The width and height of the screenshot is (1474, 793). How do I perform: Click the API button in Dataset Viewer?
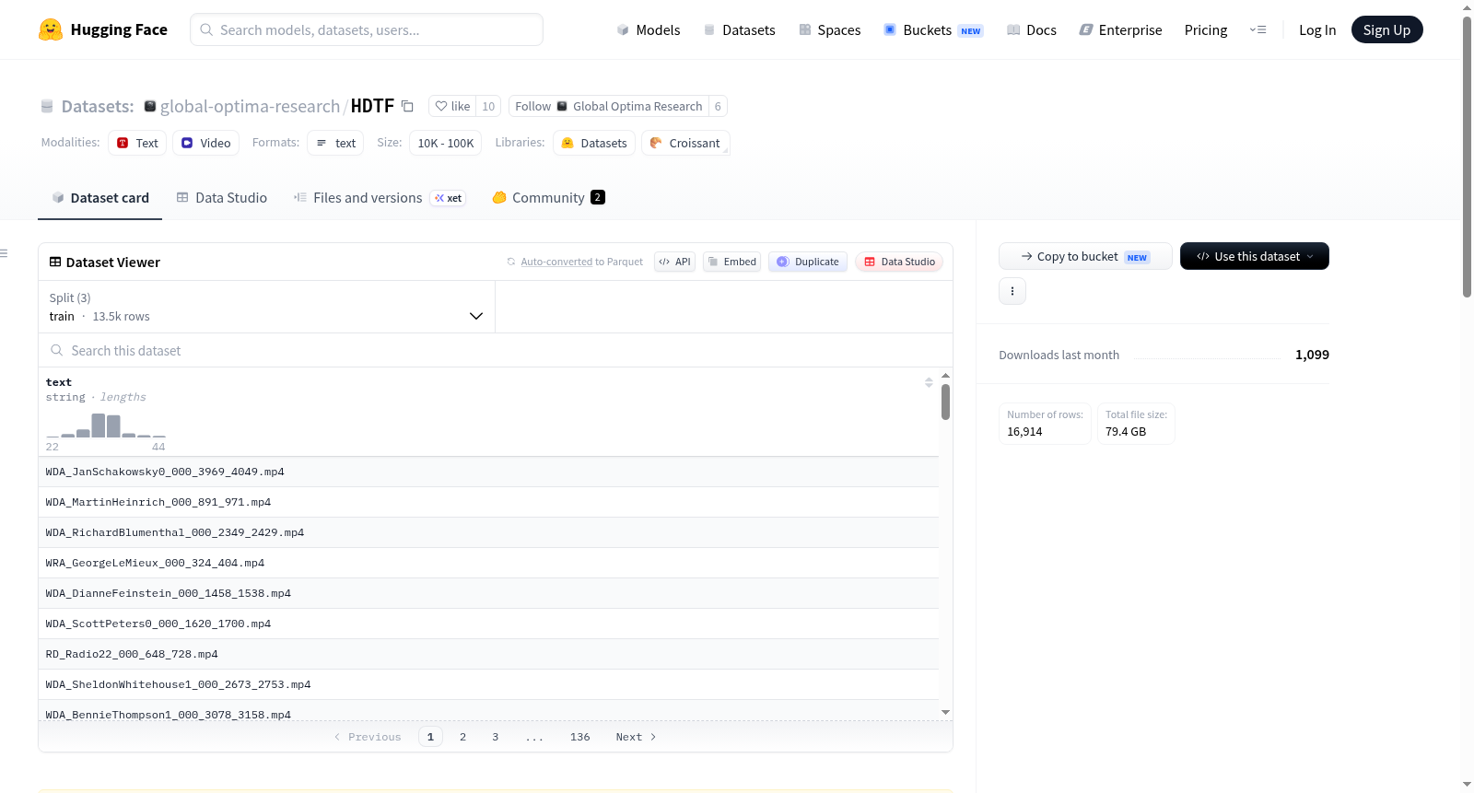tap(674, 262)
